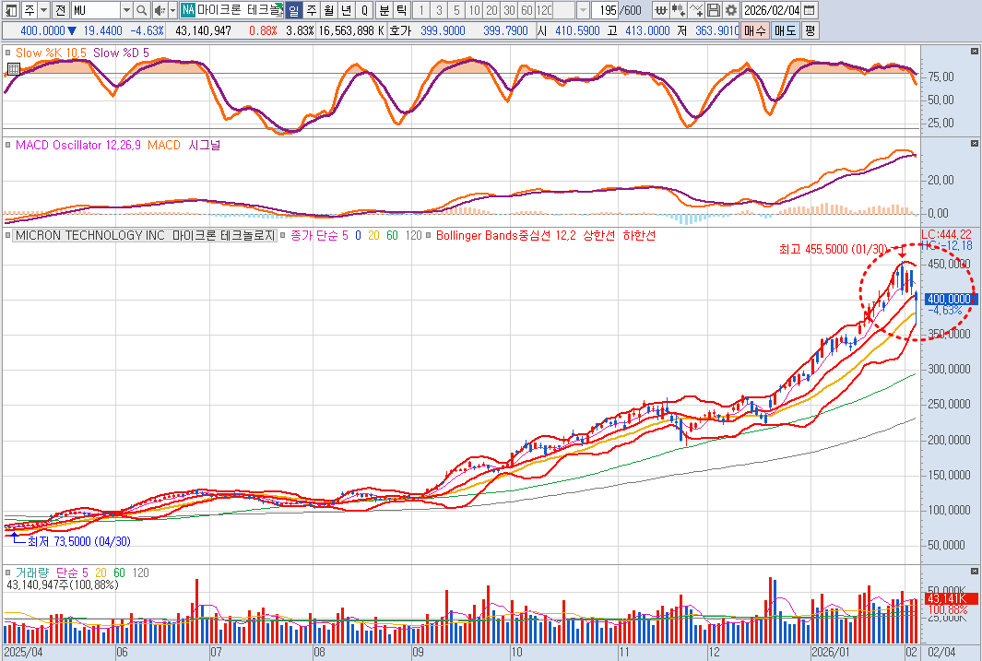
Task: Click the add line indicator icon
Action: (x=696, y=10)
